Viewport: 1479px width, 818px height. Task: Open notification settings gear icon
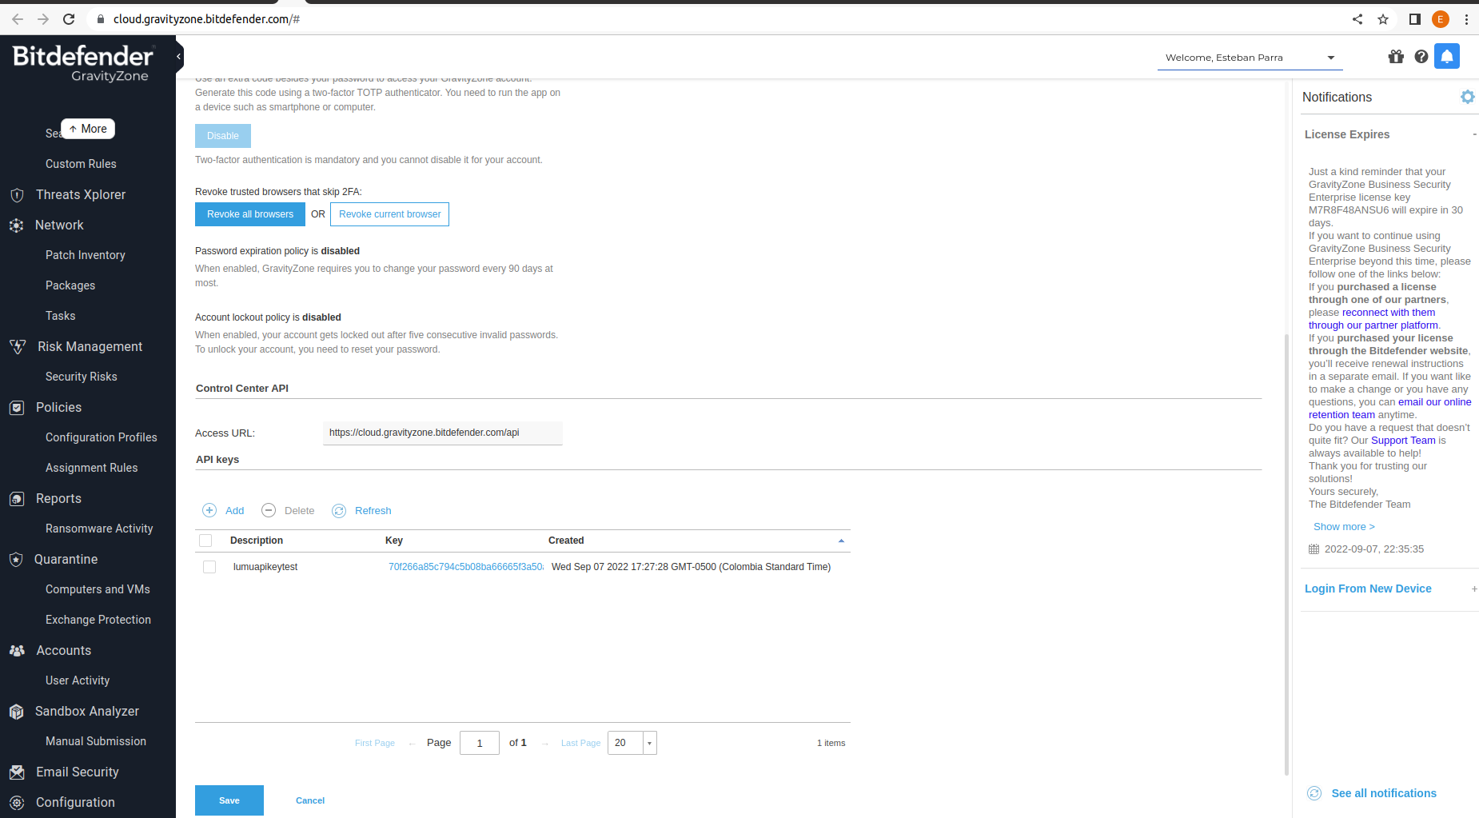pyautogui.click(x=1467, y=97)
